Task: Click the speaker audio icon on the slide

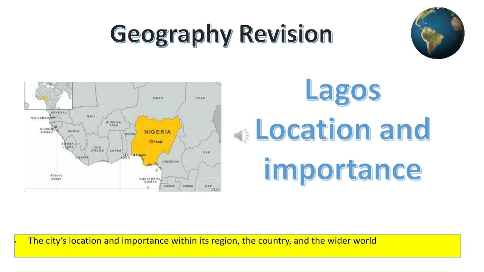Action: pyautogui.click(x=242, y=136)
